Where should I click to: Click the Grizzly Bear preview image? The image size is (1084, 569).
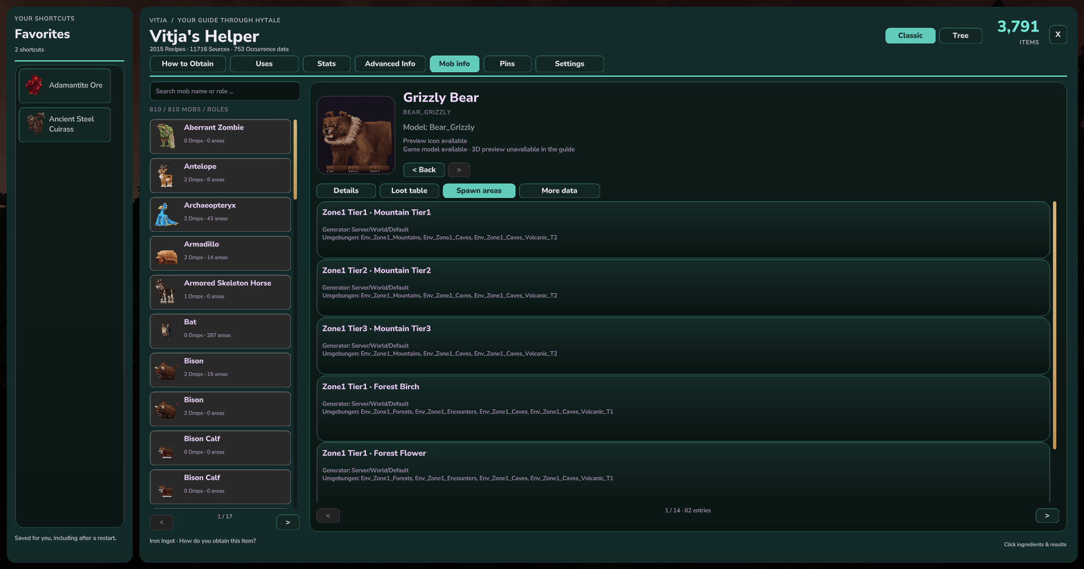[x=356, y=135]
